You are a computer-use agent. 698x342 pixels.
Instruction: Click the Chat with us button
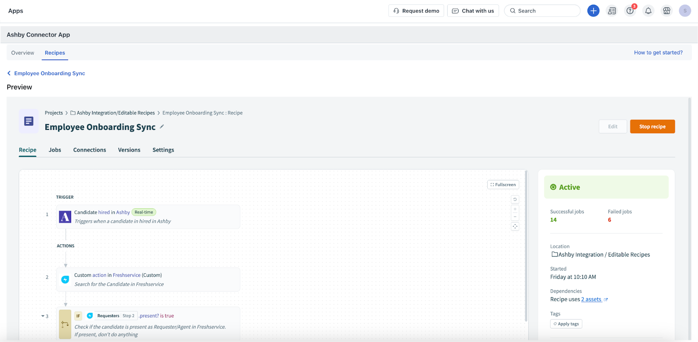pyautogui.click(x=473, y=11)
